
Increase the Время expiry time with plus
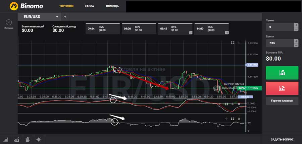point(296,41)
